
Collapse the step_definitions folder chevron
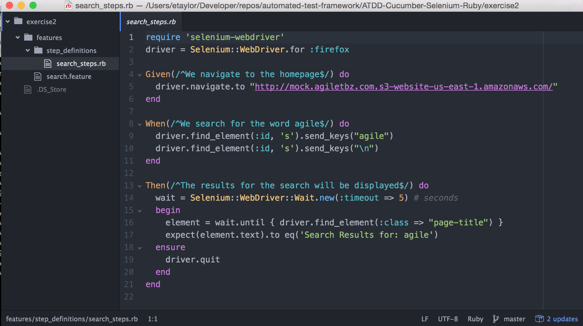point(28,50)
